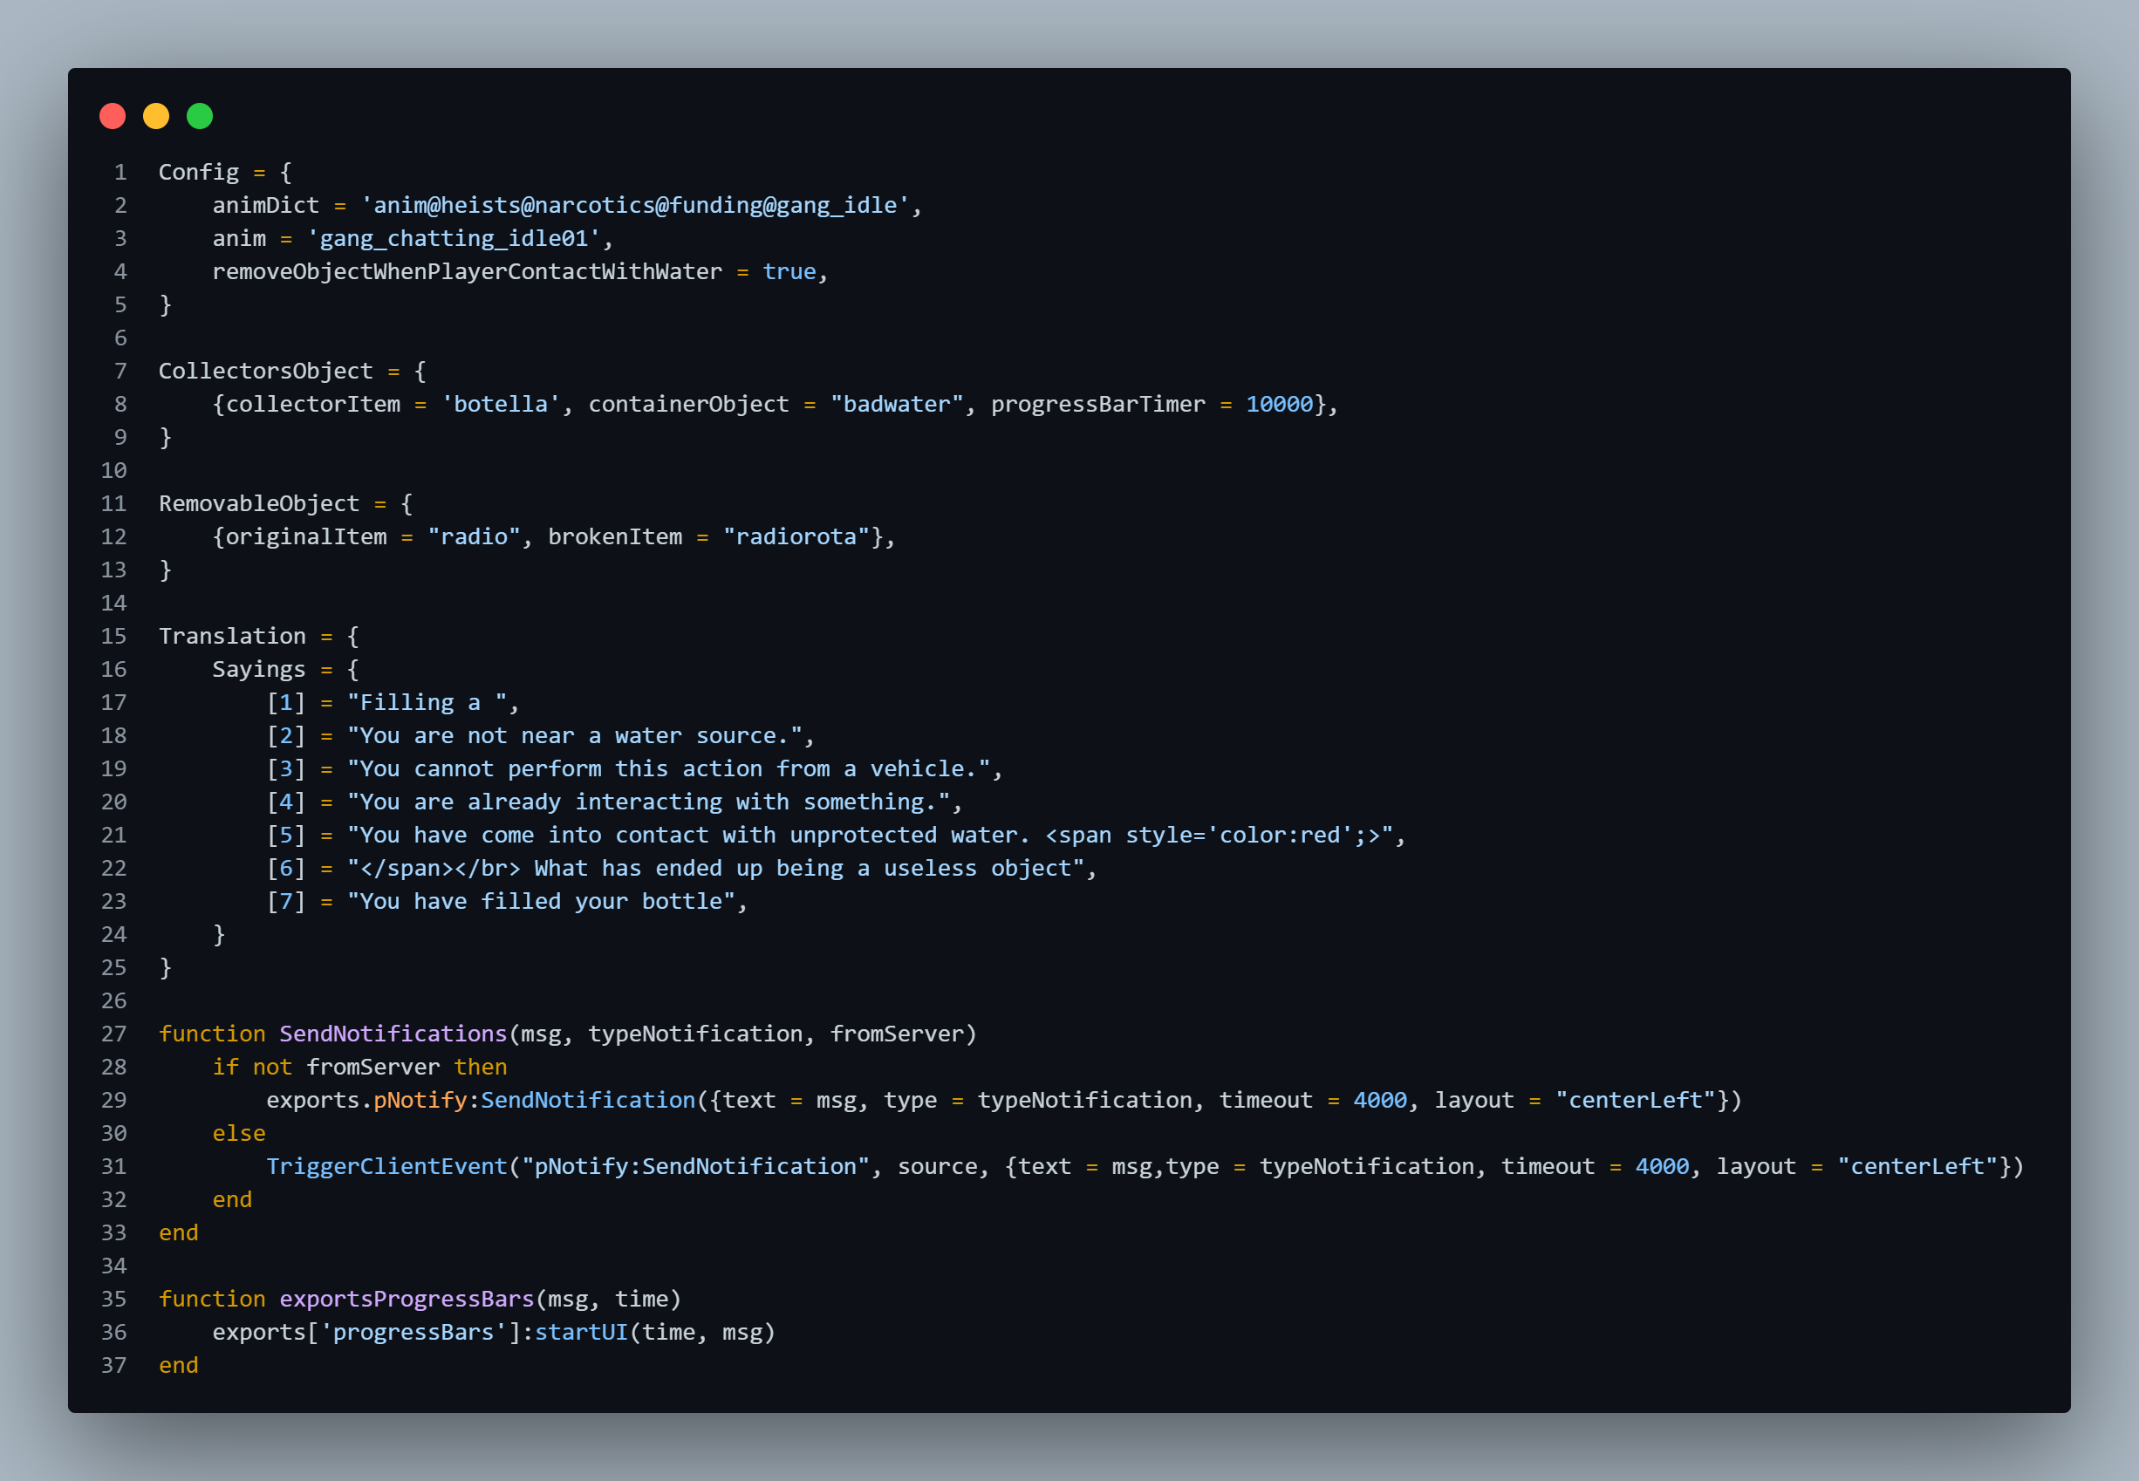Click the red close dot

coord(113,116)
